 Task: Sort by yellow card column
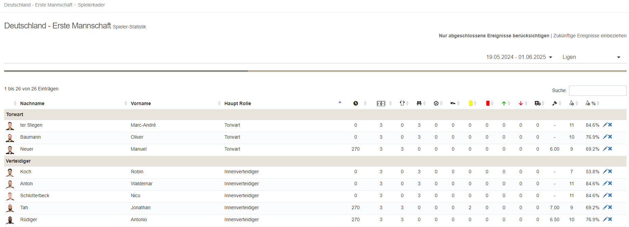coord(470,103)
